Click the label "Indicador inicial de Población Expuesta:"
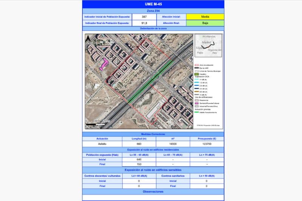Image resolution: width=302 pixels, height=201 pixels. 107,17
